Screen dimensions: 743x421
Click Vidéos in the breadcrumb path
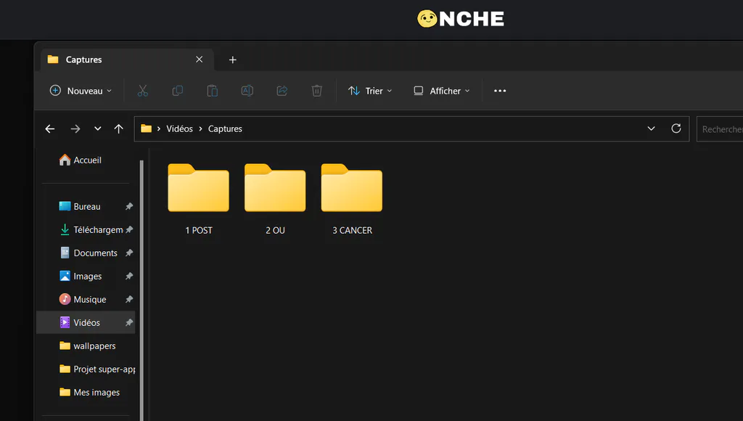180,129
